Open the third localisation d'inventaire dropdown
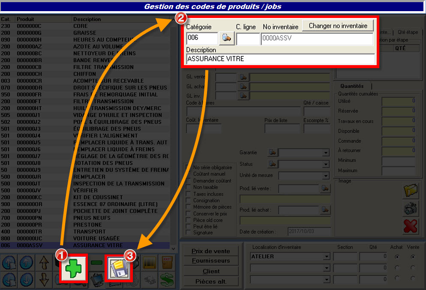426x290 pixels. tap(327, 279)
